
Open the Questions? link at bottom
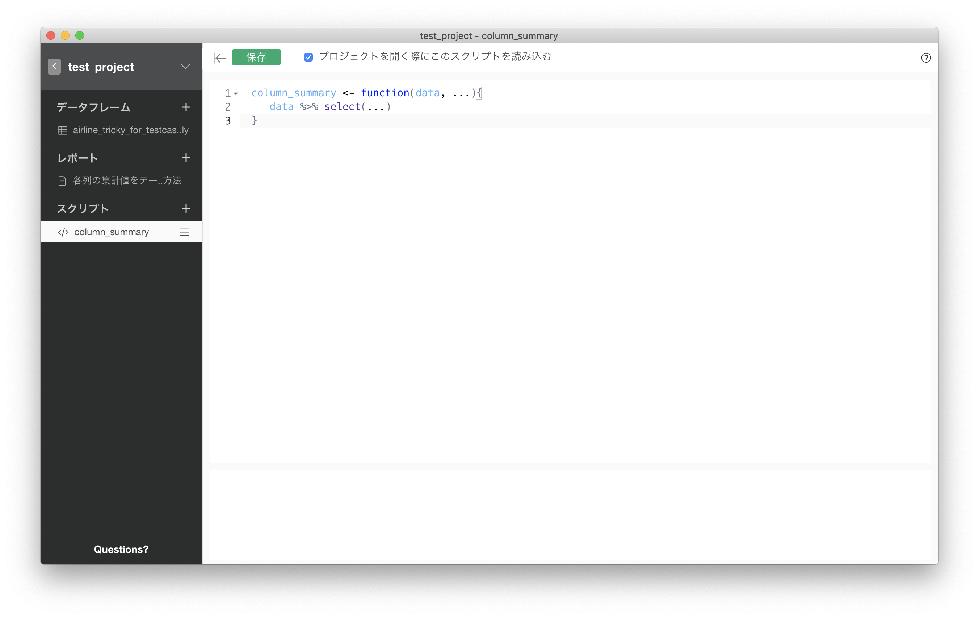tap(121, 549)
